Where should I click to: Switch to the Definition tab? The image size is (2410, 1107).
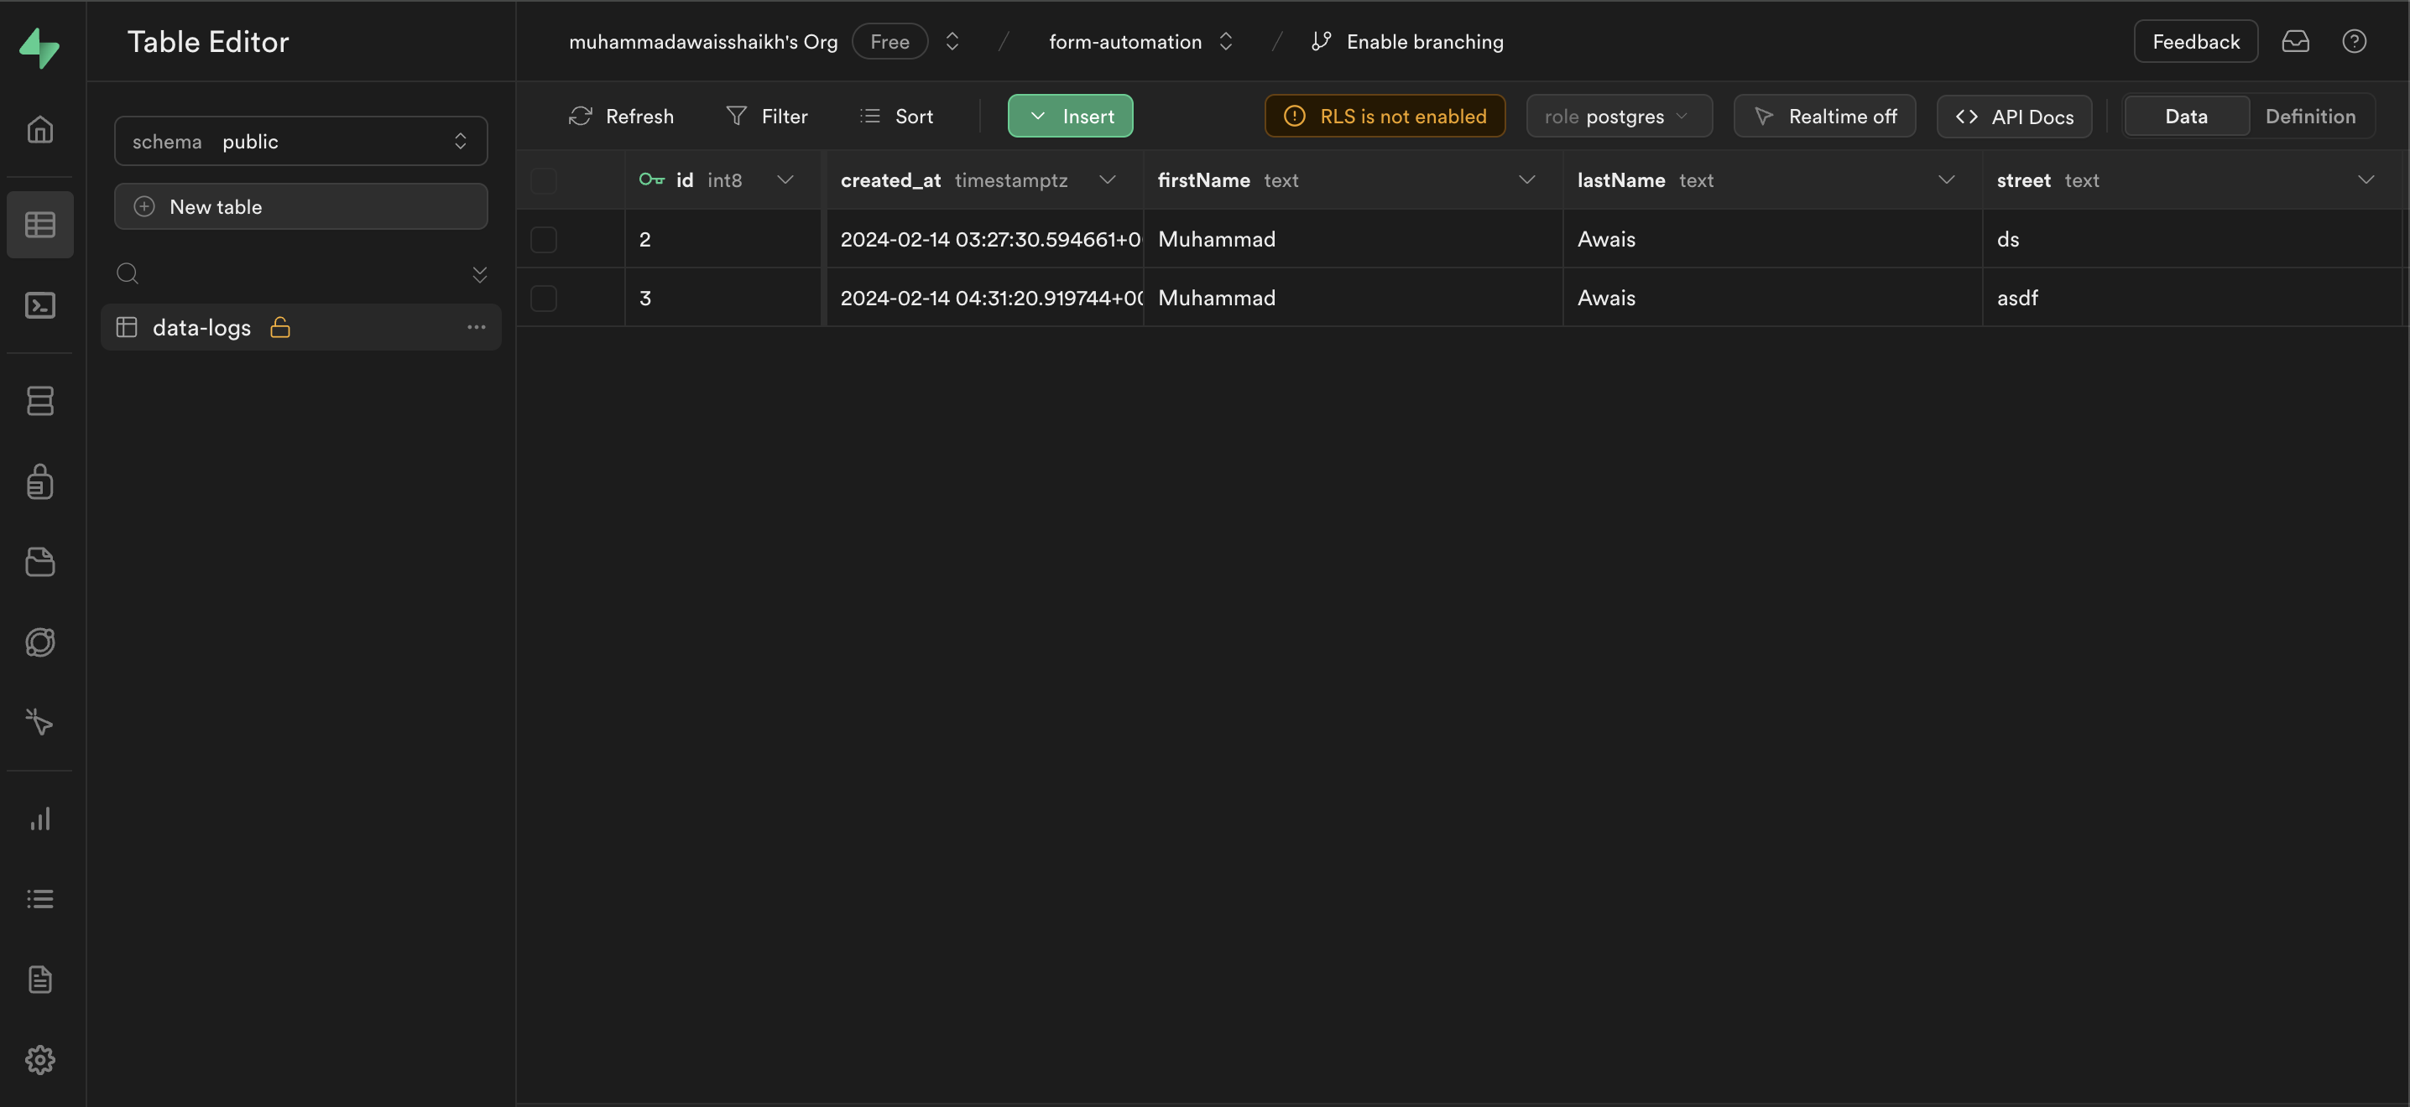click(2310, 116)
